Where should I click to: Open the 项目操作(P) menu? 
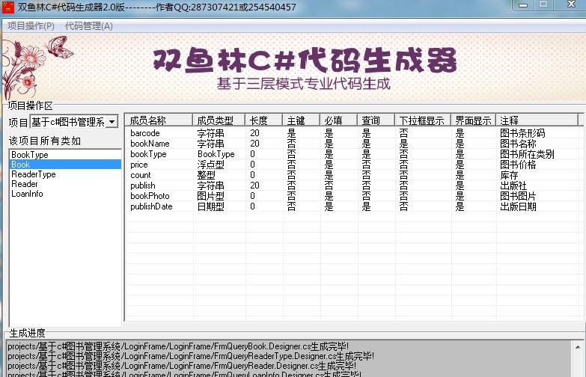click(x=31, y=26)
